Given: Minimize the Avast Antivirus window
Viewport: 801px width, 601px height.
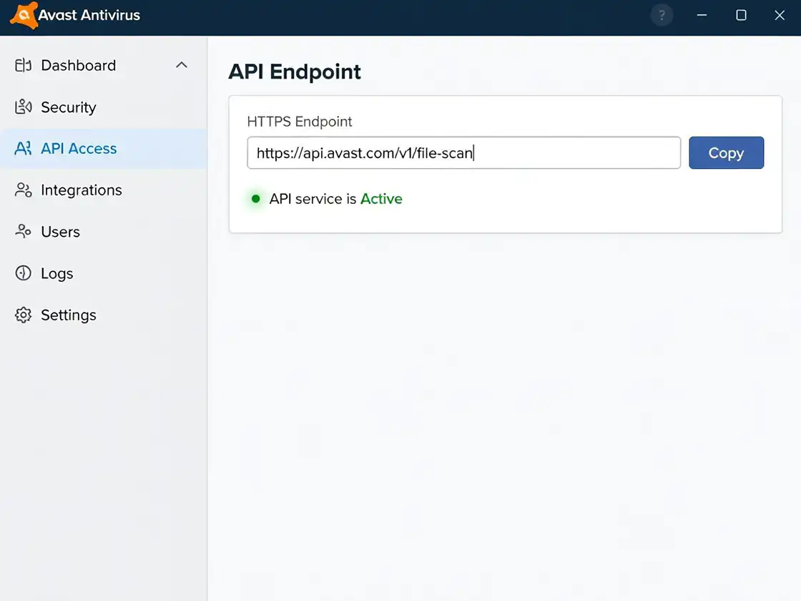Looking at the screenshot, I should click(702, 15).
